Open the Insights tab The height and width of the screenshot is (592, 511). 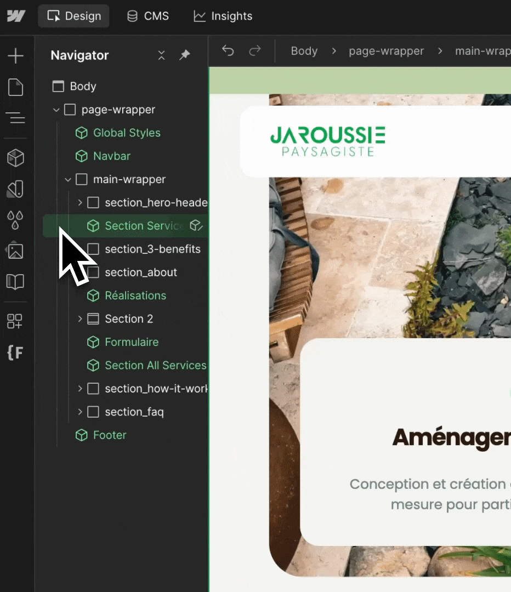click(x=223, y=16)
